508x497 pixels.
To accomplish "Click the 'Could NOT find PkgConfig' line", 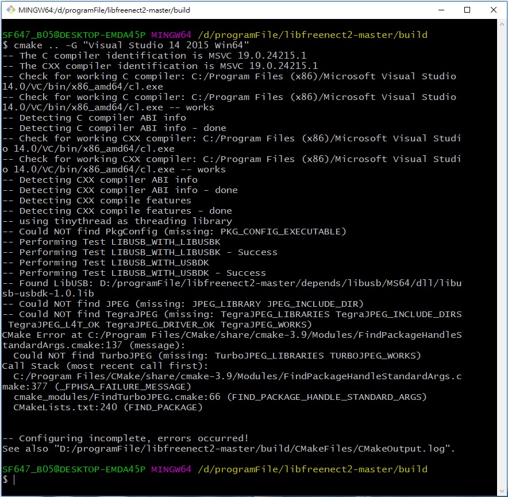I will [x=174, y=232].
